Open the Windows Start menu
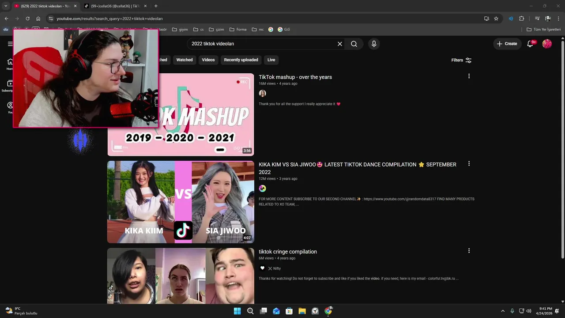 coord(237,311)
